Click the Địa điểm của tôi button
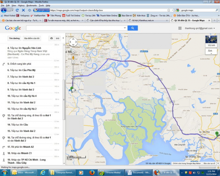 [x=32, y=38]
